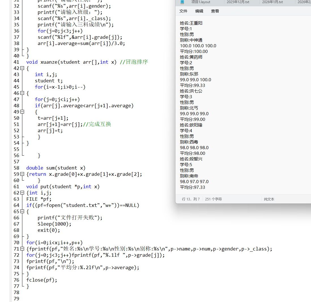Click 学号:5 in Notepad
311x302 pixels.
coord(186,165)
